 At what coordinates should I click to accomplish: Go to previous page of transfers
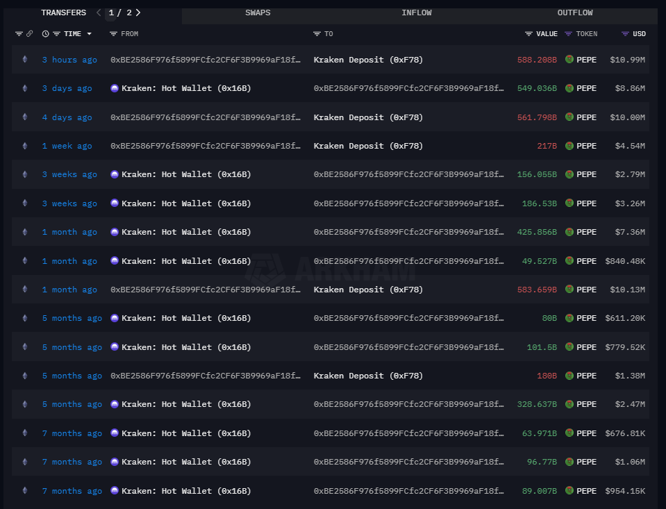99,12
